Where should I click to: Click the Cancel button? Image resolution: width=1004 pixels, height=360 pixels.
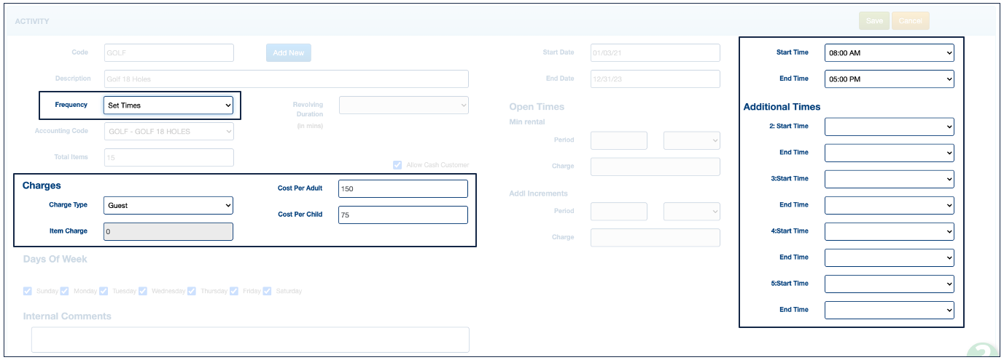coord(910,21)
